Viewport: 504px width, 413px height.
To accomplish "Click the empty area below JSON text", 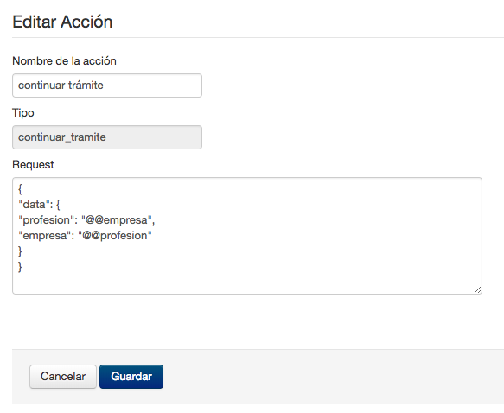I will tap(247, 283).
